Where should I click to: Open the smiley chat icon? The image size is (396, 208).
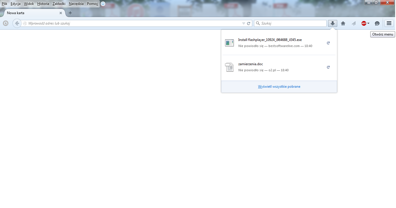(x=377, y=23)
